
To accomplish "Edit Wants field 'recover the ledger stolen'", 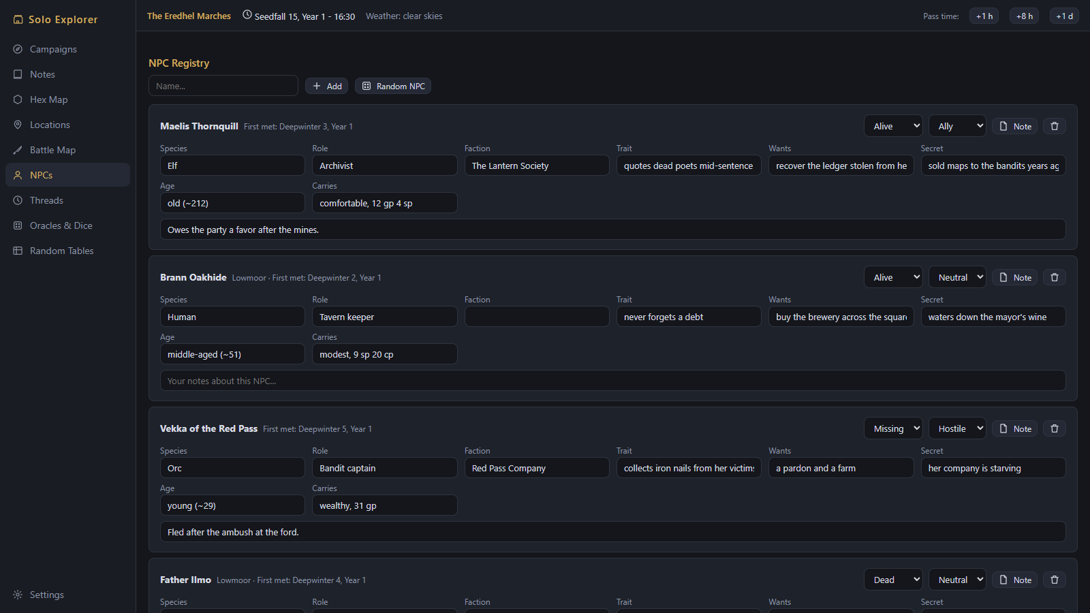I will (x=841, y=166).
